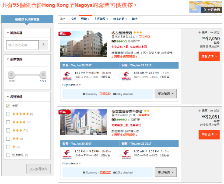Screen dimensions: 224x184
Task: Open the map view thumbnail
Action: [x=206, y=7]
